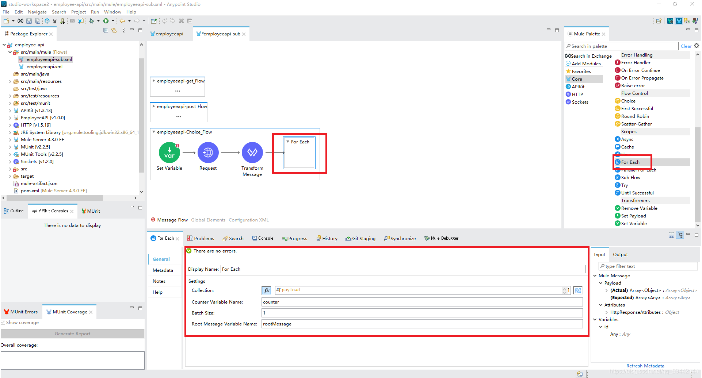Click the Batch Size input field
The width and height of the screenshot is (702, 378).
(422, 313)
